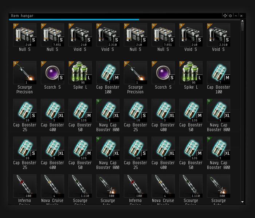Select the leftmost Null S stack of 240

click(25, 35)
